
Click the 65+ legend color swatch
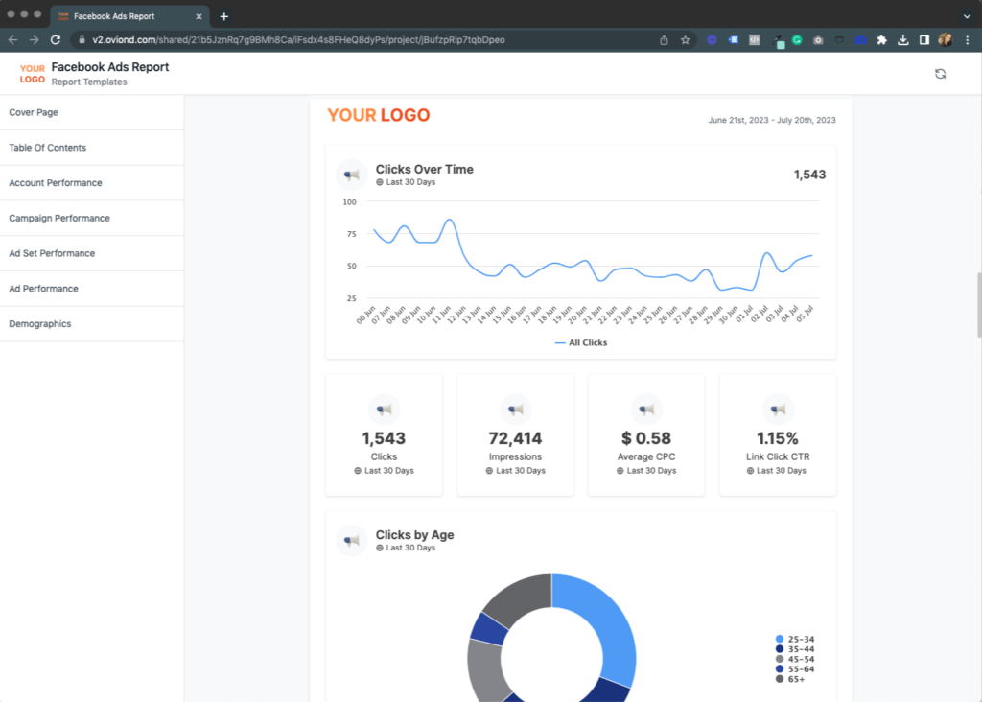[779, 679]
